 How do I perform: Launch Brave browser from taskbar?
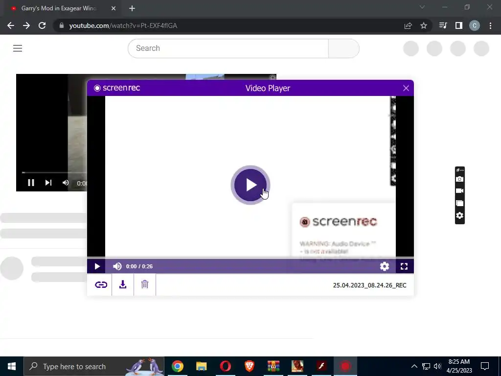pyautogui.click(x=249, y=366)
